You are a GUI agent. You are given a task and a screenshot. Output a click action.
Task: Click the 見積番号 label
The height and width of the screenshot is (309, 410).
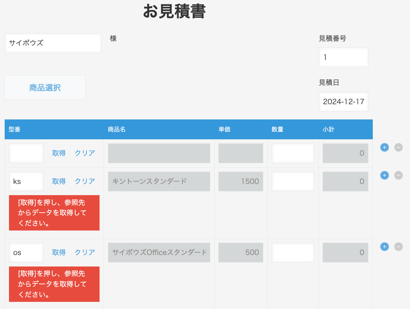point(332,38)
